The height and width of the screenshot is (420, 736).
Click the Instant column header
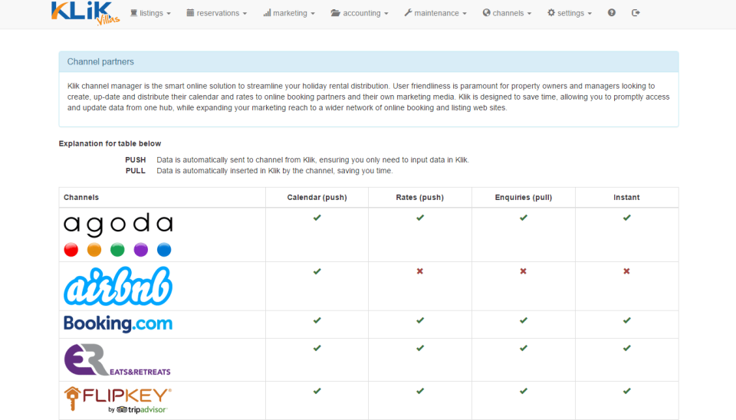pyautogui.click(x=626, y=197)
